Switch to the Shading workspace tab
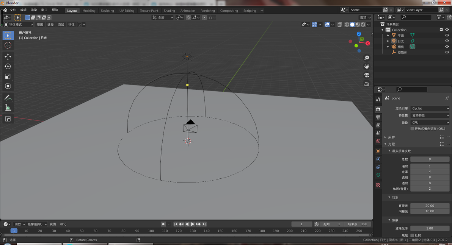Screen dimensions: 452x245 [x=169, y=11]
